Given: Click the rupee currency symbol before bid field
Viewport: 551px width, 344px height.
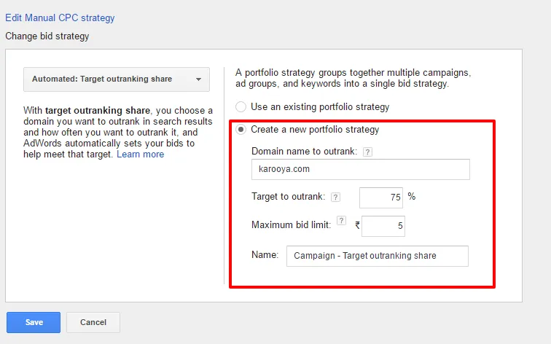Looking at the screenshot, I should (x=357, y=226).
